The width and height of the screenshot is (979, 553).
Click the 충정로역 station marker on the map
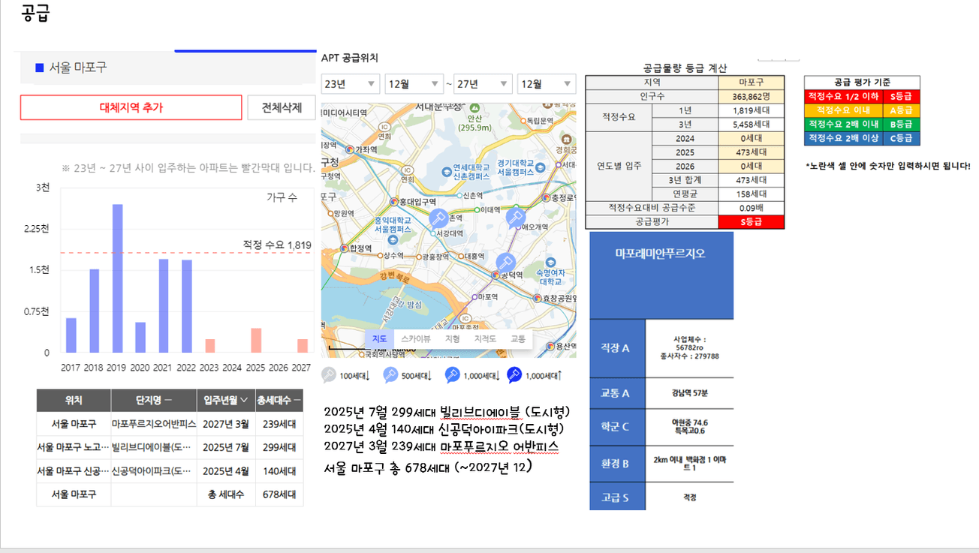click(546, 198)
